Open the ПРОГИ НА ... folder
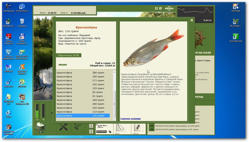Viewport: 249px width, 142px height. (x=9, y=99)
